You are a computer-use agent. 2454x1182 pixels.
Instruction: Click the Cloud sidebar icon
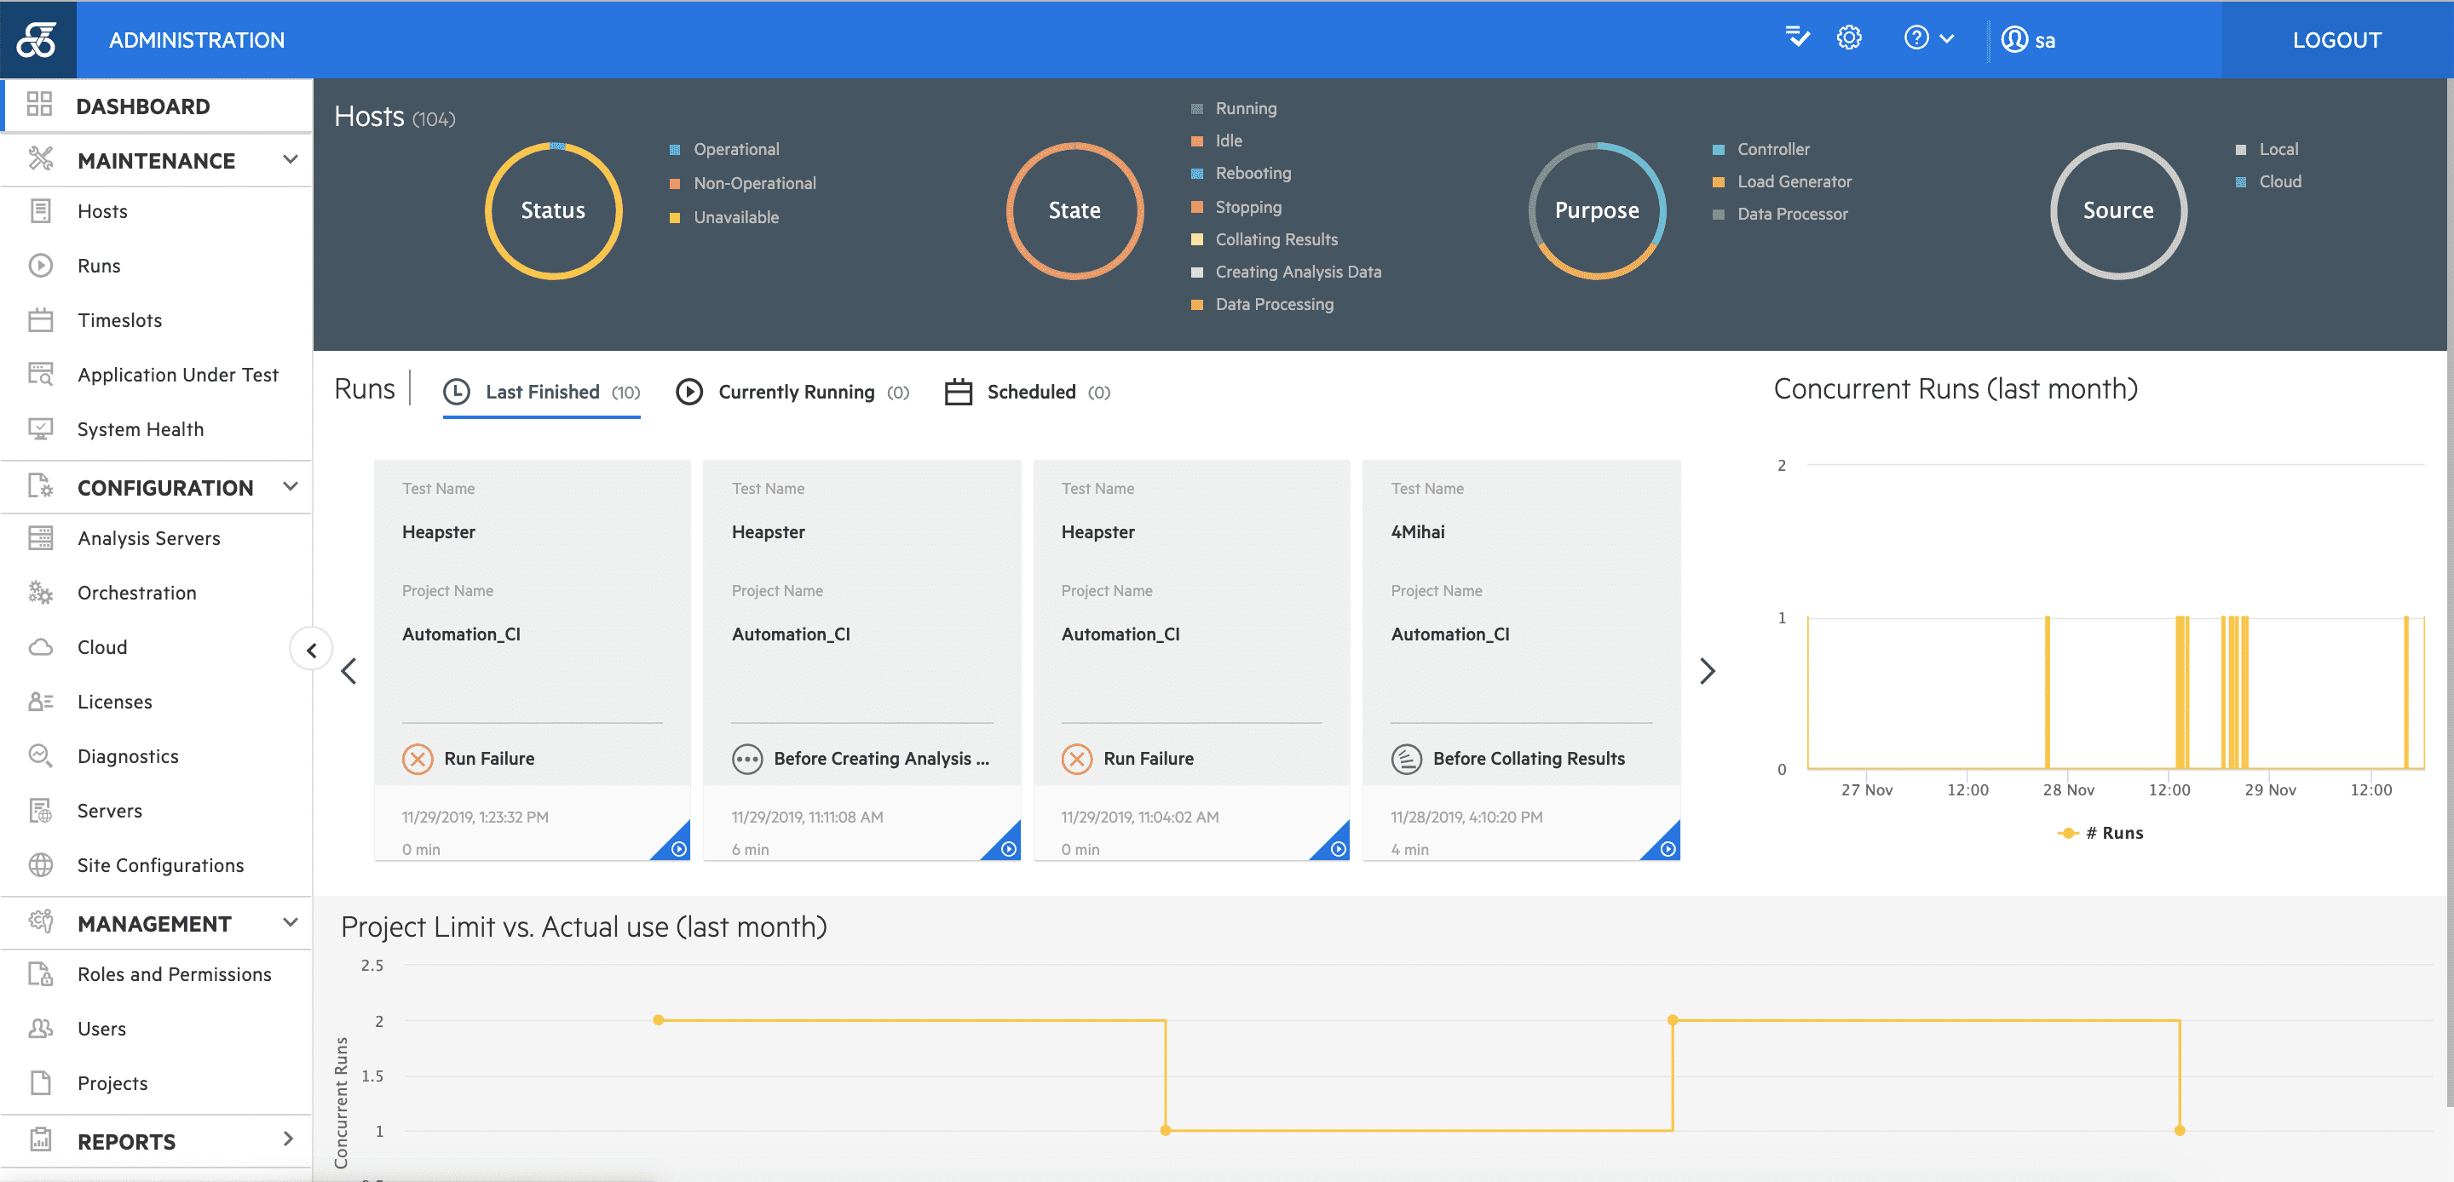[x=41, y=646]
